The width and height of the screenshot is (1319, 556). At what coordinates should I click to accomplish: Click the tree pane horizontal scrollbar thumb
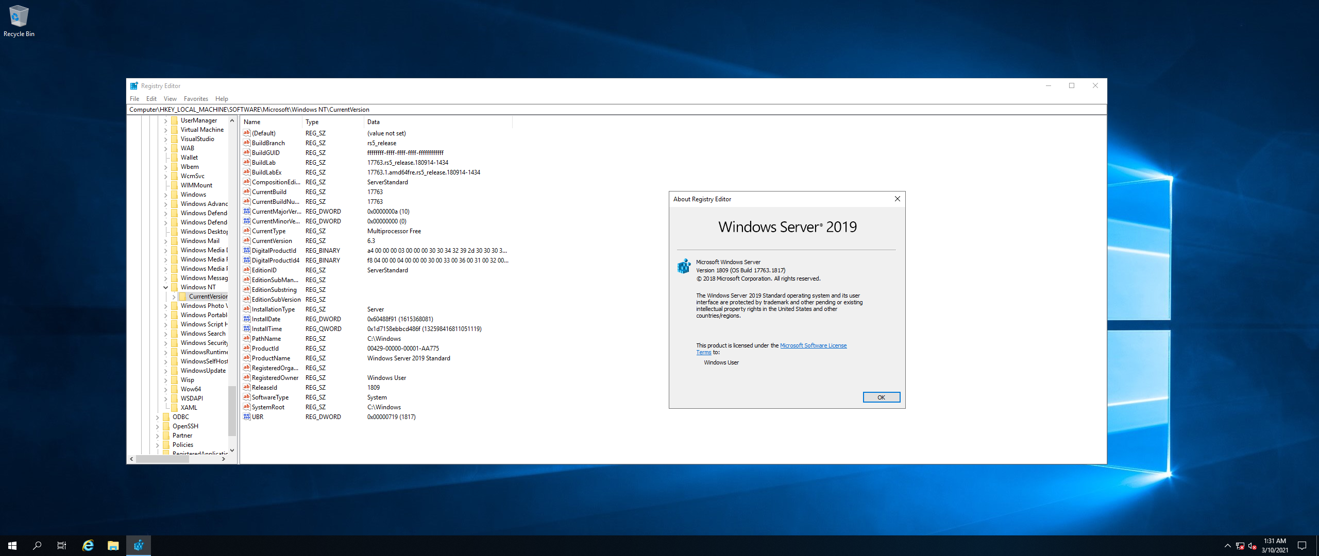coord(163,459)
